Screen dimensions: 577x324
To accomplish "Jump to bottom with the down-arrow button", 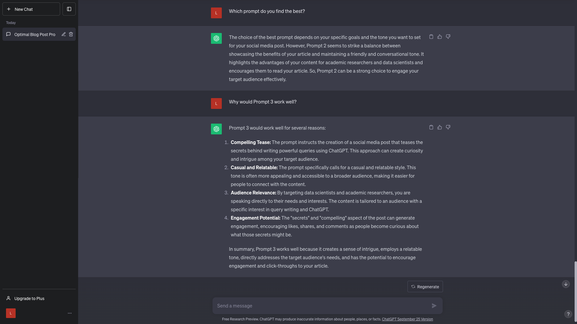I will 566,284.
